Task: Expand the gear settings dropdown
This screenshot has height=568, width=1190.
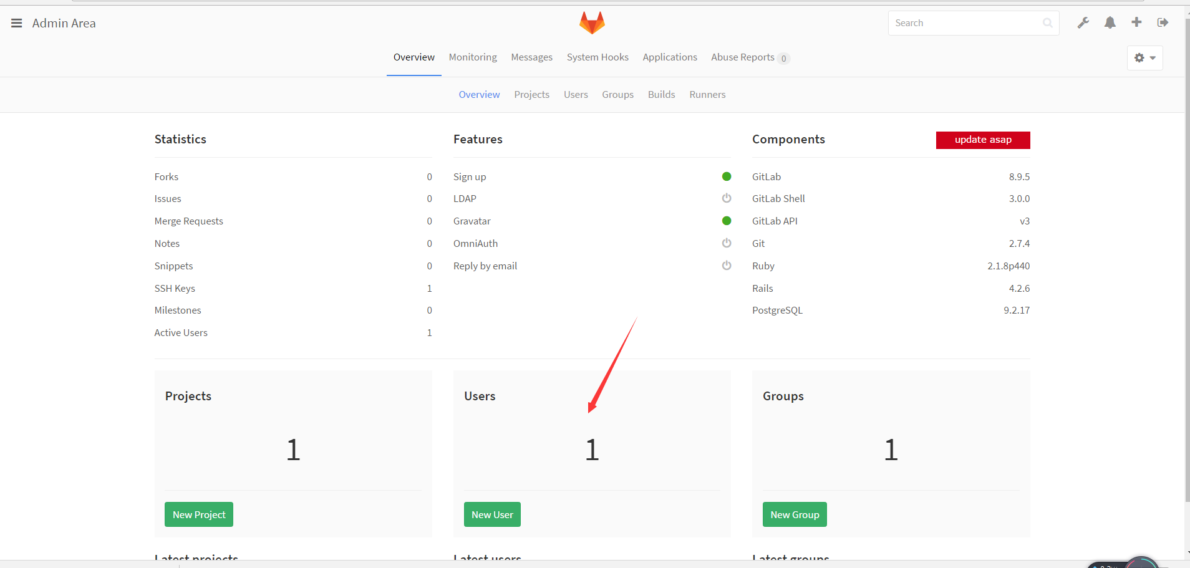Action: [1144, 58]
